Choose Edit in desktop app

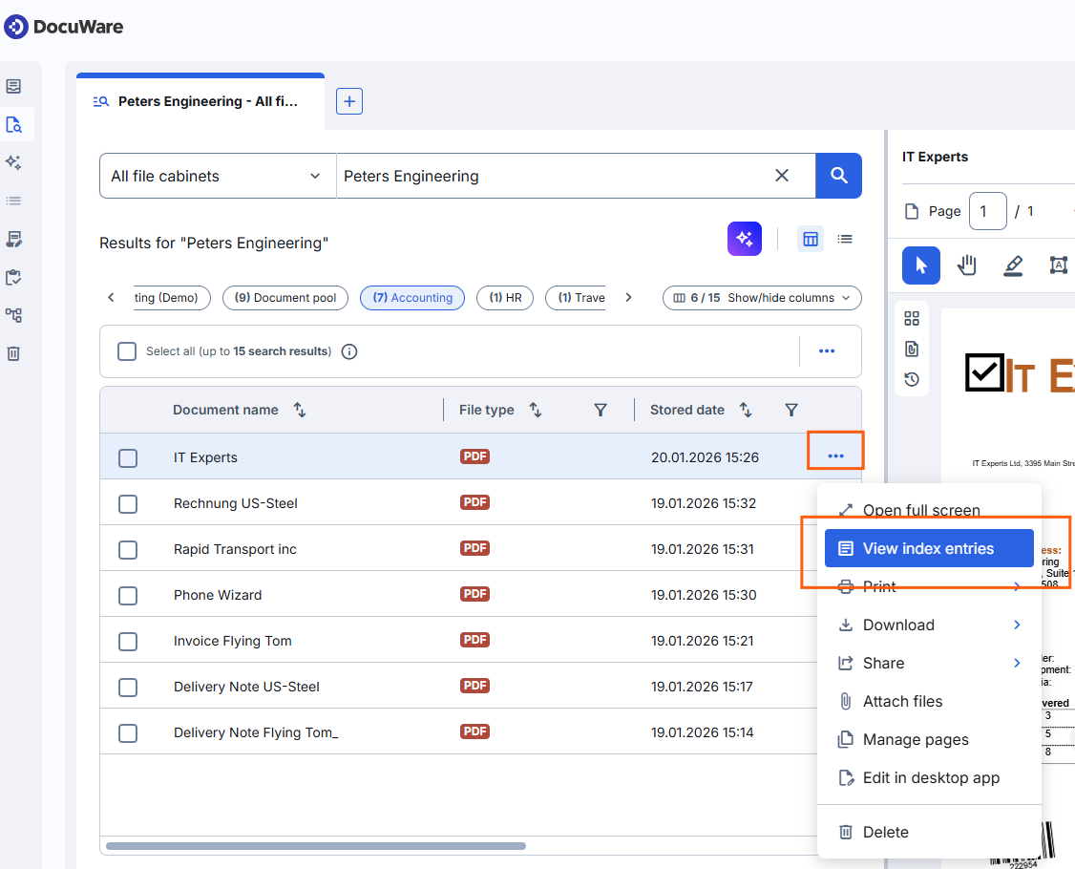point(929,777)
